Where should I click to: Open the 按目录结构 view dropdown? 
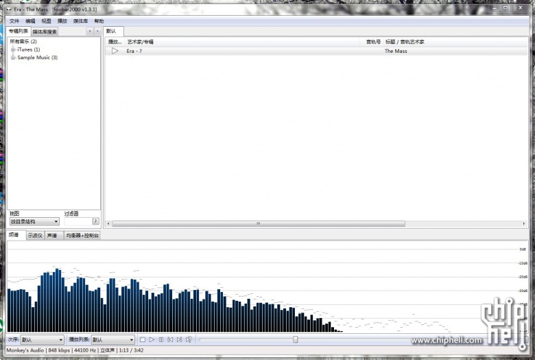34,221
